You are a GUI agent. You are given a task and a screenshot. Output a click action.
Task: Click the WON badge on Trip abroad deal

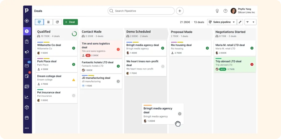pos(223,69)
